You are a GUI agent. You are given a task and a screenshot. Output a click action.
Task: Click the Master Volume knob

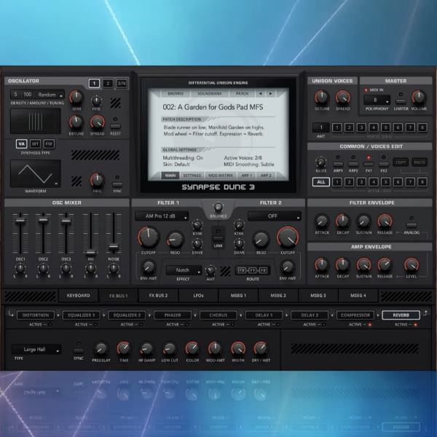pos(419,98)
